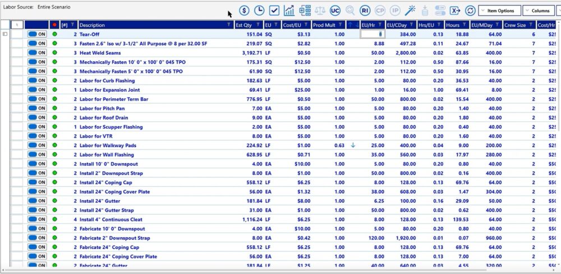Click the checkmark box toolbar icon

pyautogui.click(x=274, y=11)
